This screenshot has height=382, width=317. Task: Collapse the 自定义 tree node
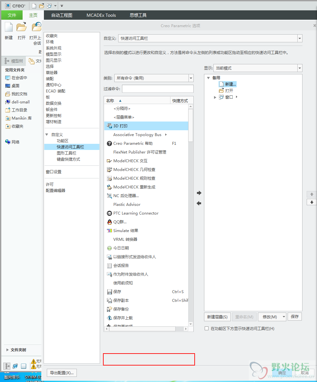coord(47,134)
